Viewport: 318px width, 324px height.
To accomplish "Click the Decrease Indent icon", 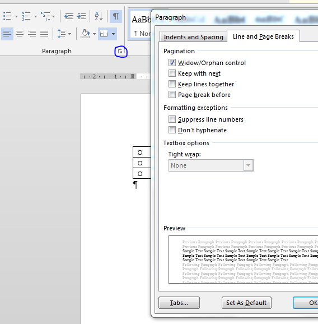I will pos(69,16).
